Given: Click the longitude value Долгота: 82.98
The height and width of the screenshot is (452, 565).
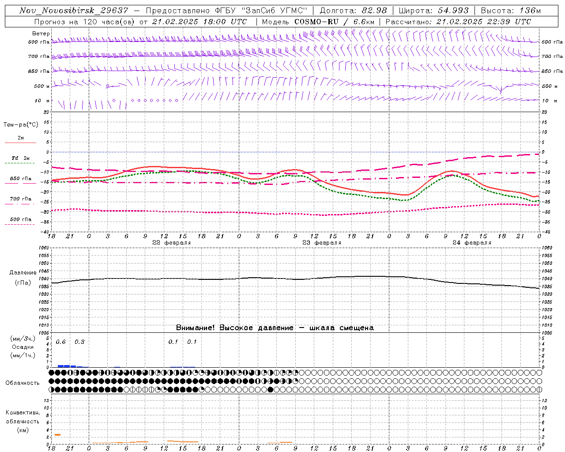Looking at the screenshot, I should click(353, 11).
